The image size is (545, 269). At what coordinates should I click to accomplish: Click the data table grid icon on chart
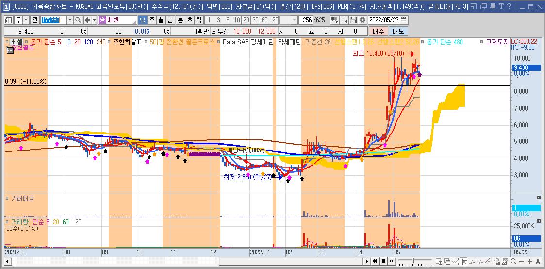coord(10,50)
